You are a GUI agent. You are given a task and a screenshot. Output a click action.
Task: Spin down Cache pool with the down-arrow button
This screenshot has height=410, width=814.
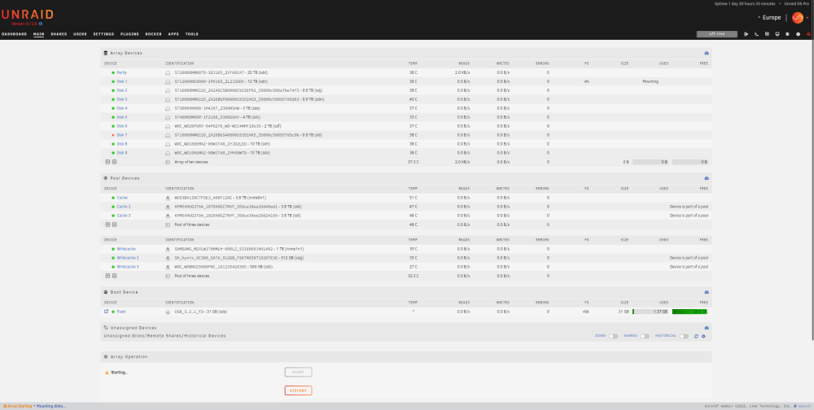pyautogui.click(x=108, y=225)
